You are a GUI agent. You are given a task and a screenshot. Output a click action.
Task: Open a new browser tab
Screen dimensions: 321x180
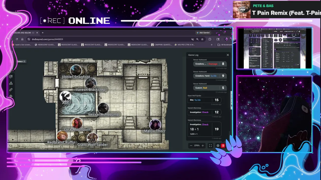point(43,33)
